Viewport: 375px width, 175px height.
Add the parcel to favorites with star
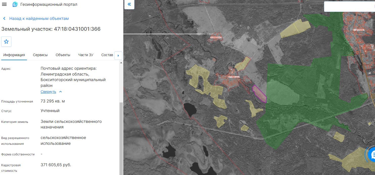coord(6,42)
